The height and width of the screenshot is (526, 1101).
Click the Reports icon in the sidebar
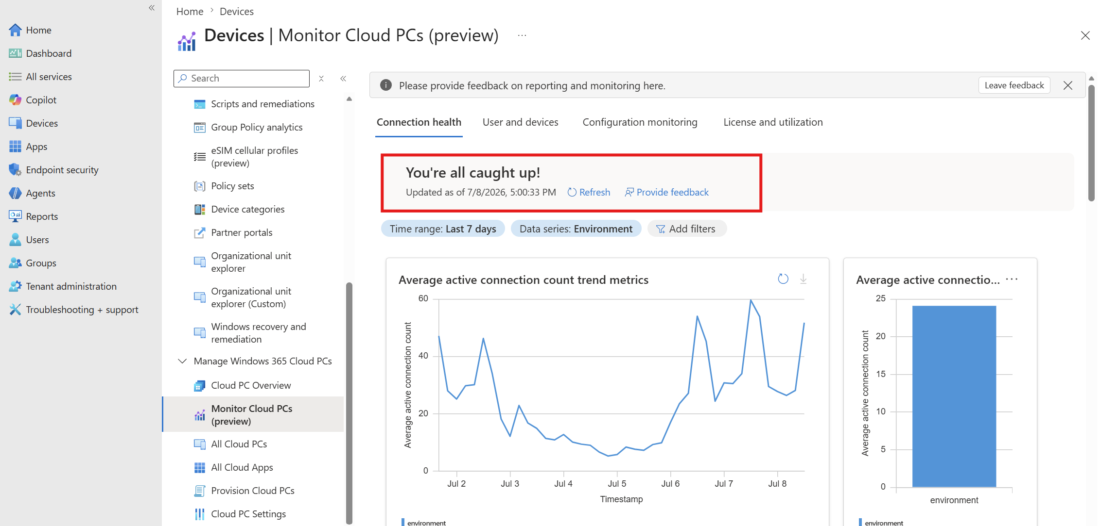pyautogui.click(x=15, y=216)
